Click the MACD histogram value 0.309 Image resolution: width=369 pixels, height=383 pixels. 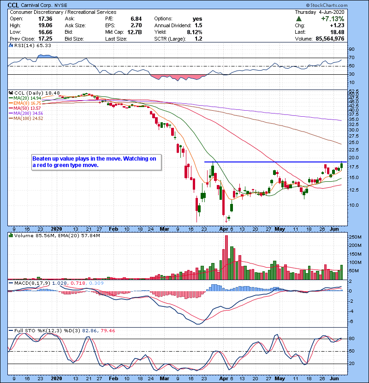point(96,283)
